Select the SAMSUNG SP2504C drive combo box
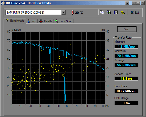Screen dimensions: 146x117 [36, 12]
